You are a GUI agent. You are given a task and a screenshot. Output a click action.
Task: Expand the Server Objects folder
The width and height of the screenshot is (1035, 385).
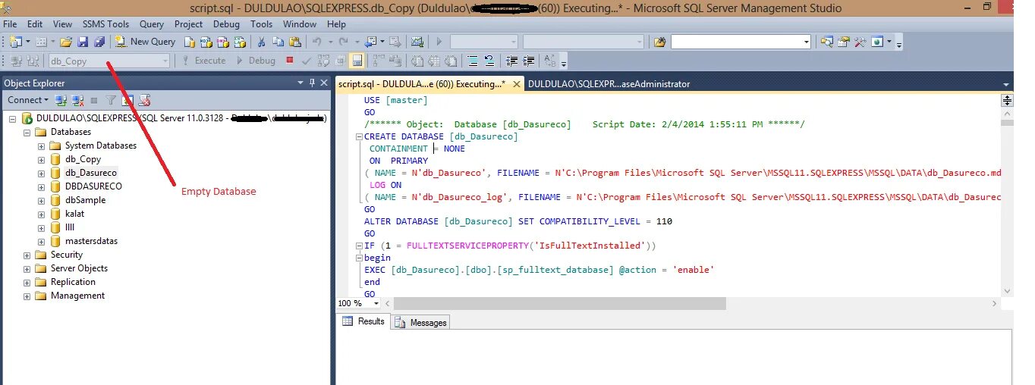coord(27,268)
